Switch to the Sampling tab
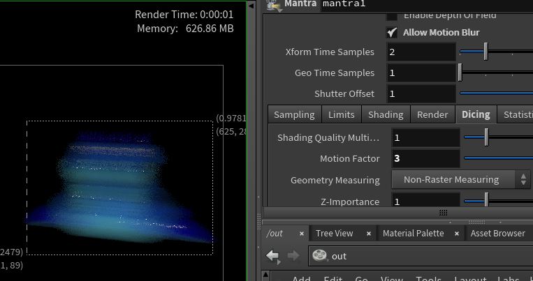The image size is (533, 281). [293, 114]
